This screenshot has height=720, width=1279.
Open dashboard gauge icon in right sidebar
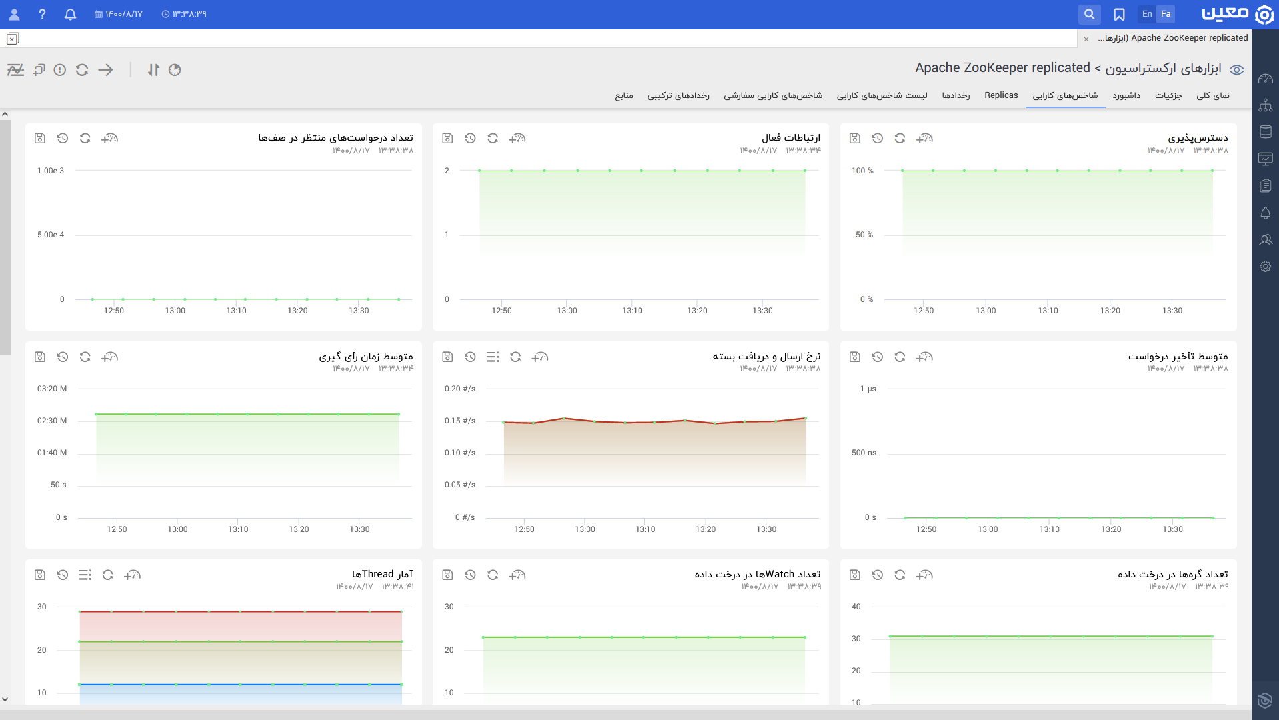pyautogui.click(x=1265, y=79)
